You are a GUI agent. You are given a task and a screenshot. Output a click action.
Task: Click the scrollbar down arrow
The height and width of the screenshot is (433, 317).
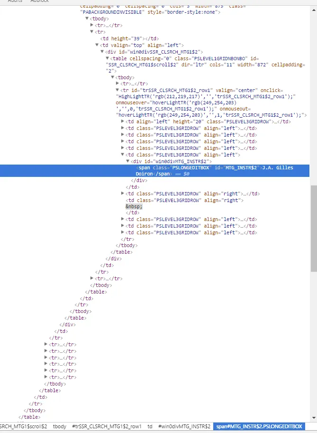tap(314, 418)
